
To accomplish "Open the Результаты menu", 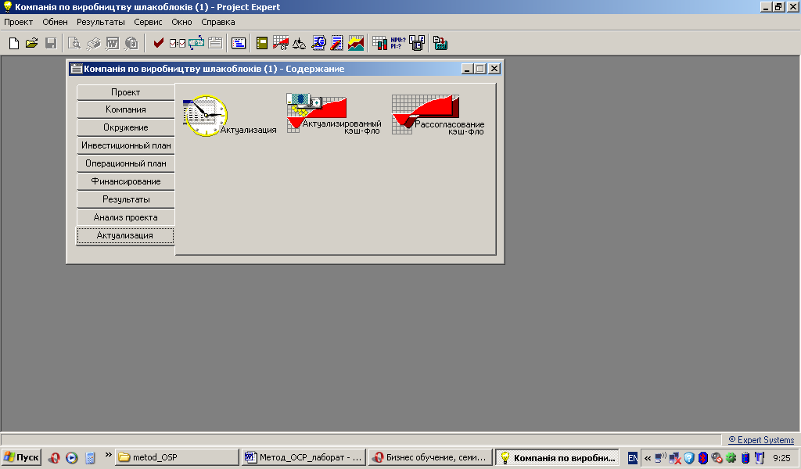I will tap(101, 22).
